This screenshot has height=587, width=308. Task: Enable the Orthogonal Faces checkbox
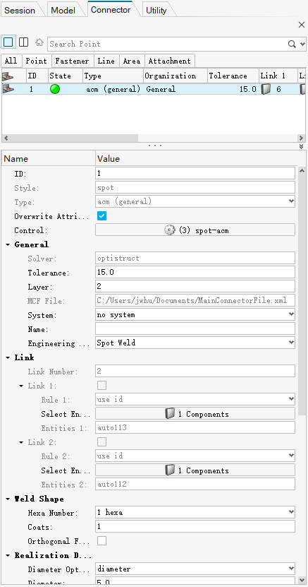pyautogui.click(x=102, y=541)
